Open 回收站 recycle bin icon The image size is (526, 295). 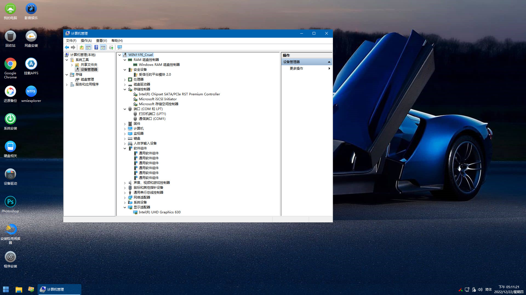(10, 39)
